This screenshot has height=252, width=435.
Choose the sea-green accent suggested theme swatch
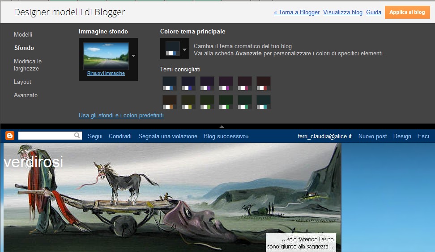point(245,102)
